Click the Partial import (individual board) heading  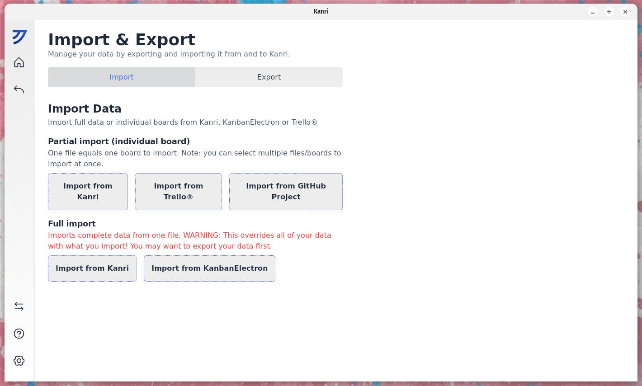pyautogui.click(x=119, y=141)
